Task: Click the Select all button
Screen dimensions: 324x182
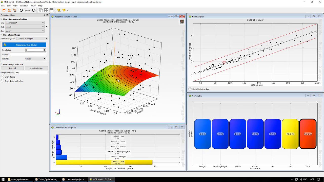Action: (x=12, y=68)
